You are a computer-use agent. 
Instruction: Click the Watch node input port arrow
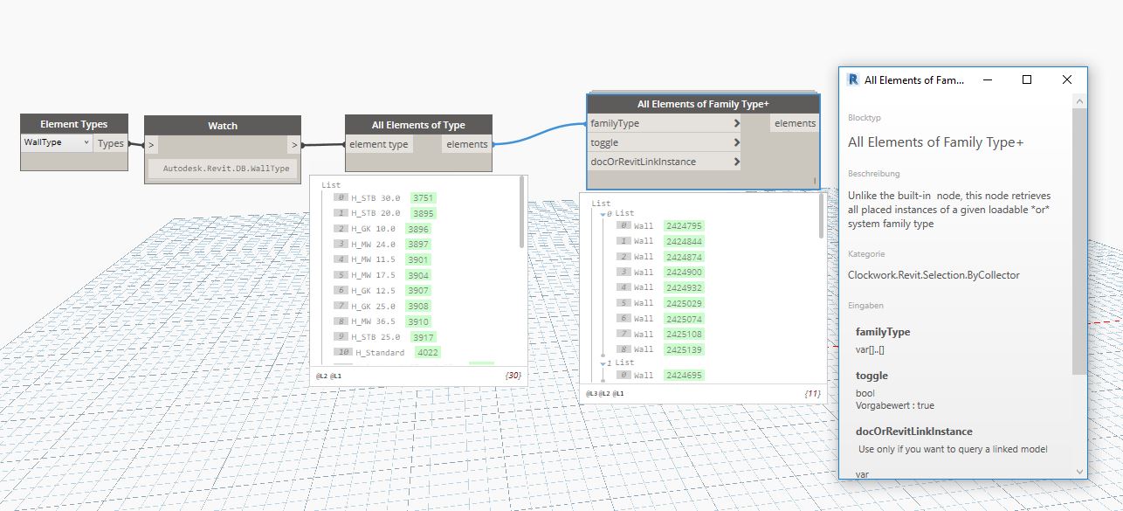(151, 144)
